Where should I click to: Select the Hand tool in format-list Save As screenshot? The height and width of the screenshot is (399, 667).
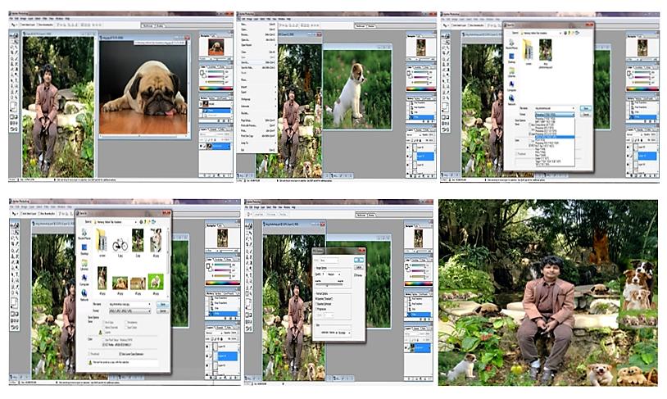443,97
